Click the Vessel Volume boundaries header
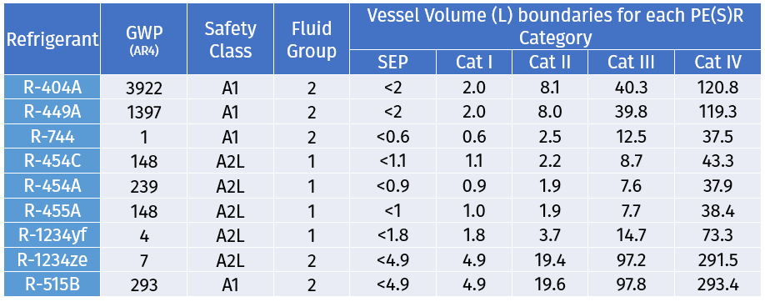Viewport: 765px width, 302px height. coord(555,26)
